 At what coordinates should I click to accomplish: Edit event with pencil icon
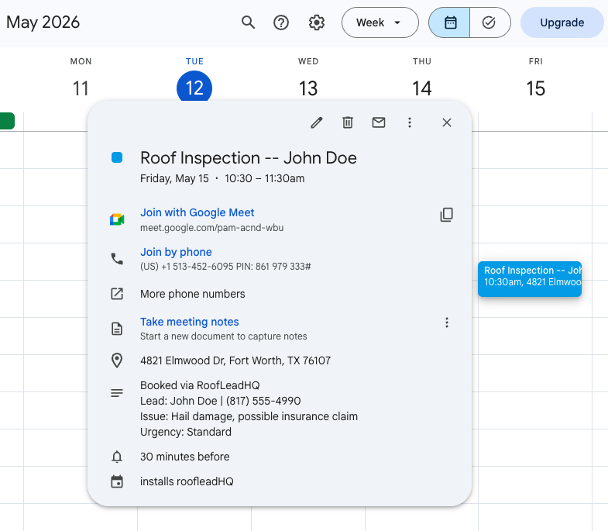click(x=317, y=122)
